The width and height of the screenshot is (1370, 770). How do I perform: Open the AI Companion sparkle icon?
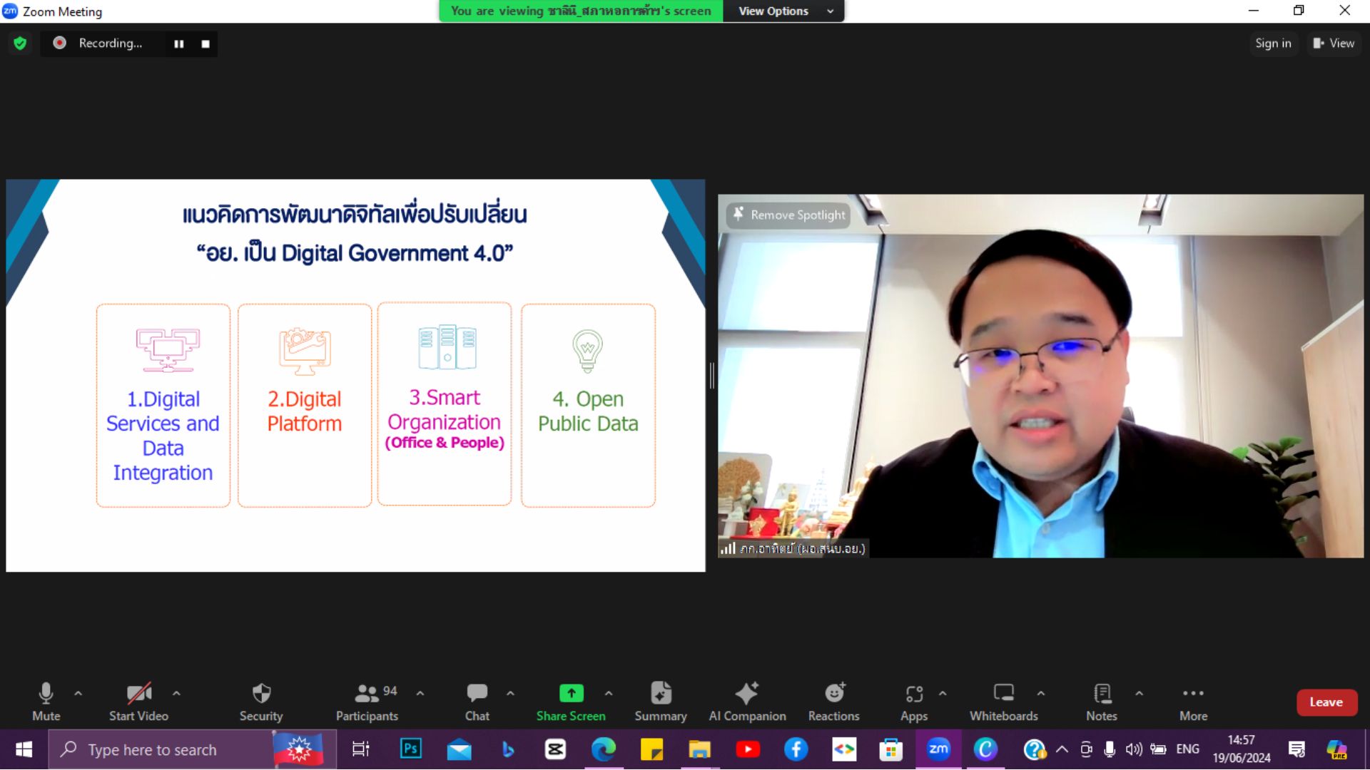[x=747, y=694]
